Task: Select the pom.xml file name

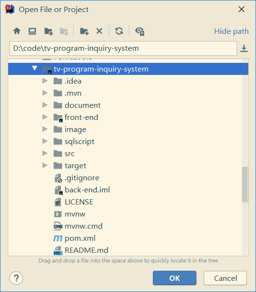Action: pyautogui.click(x=80, y=238)
